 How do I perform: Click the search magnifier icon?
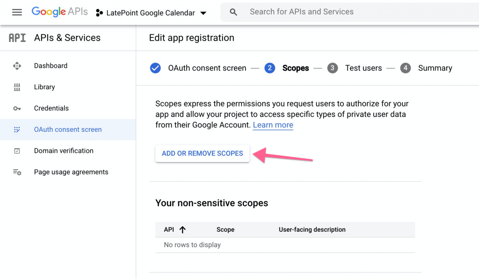(233, 12)
